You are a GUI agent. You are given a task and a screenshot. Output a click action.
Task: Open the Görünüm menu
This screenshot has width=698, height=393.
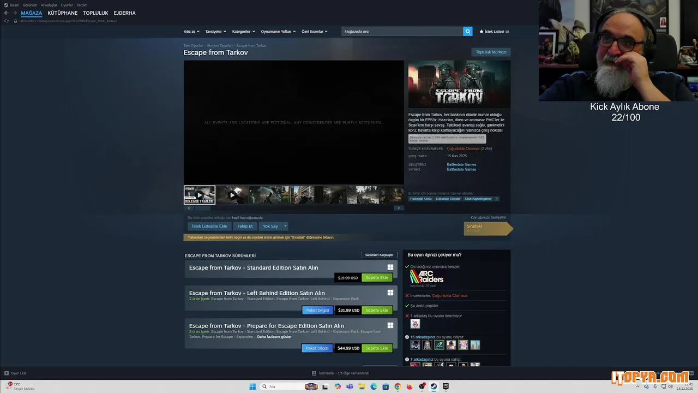pyautogui.click(x=30, y=5)
